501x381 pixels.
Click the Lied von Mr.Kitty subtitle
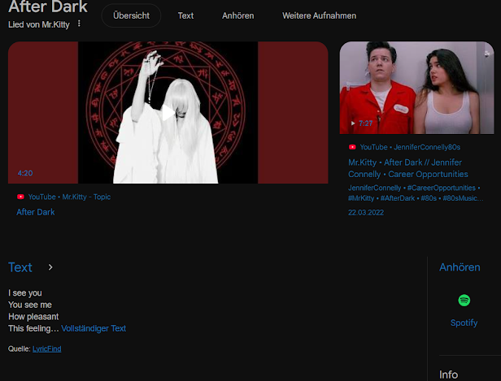39,24
